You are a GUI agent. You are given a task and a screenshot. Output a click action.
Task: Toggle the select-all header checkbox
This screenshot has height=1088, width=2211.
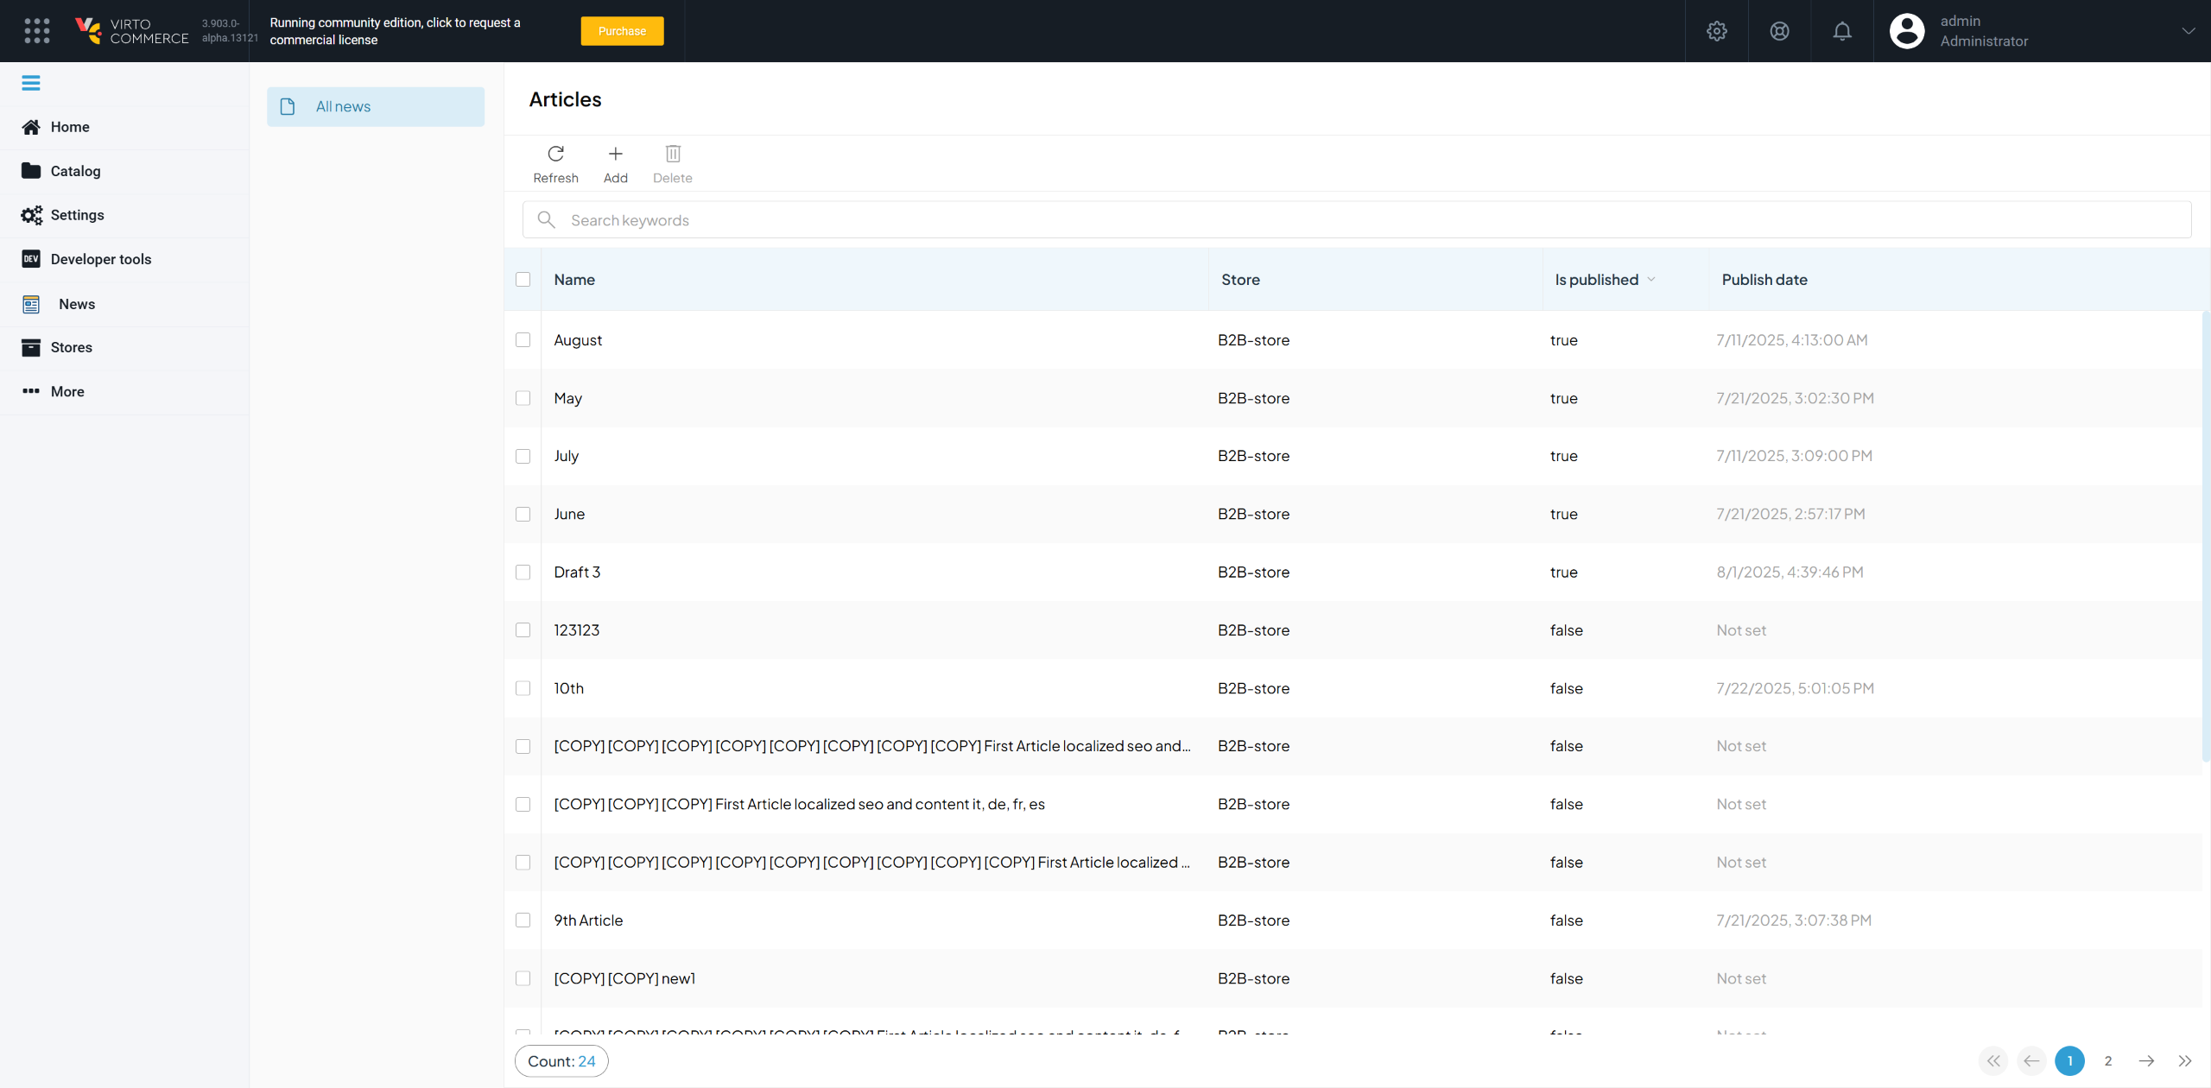pyautogui.click(x=523, y=280)
